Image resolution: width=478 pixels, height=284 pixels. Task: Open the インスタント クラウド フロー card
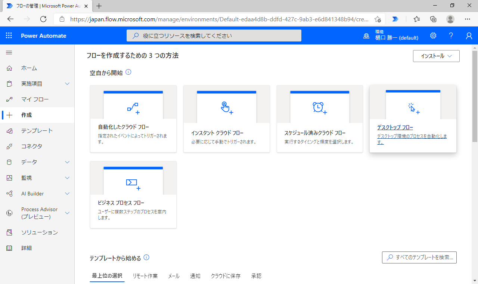(x=227, y=119)
